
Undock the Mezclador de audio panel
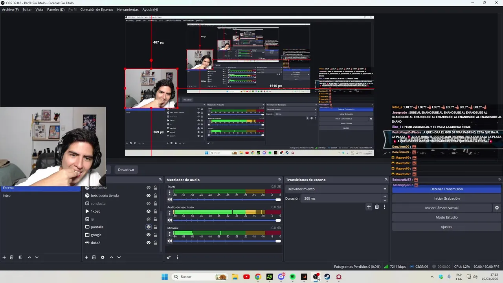279,180
